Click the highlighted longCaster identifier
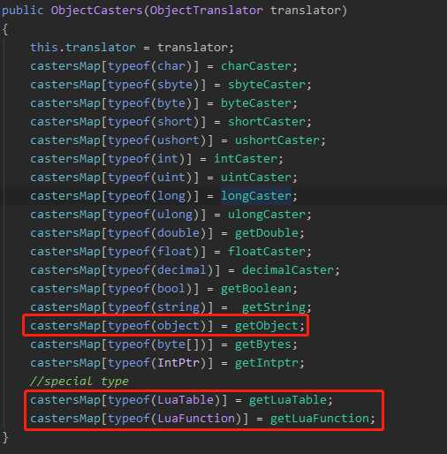The width and height of the screenshot is (447, 454). pos(256,196)
